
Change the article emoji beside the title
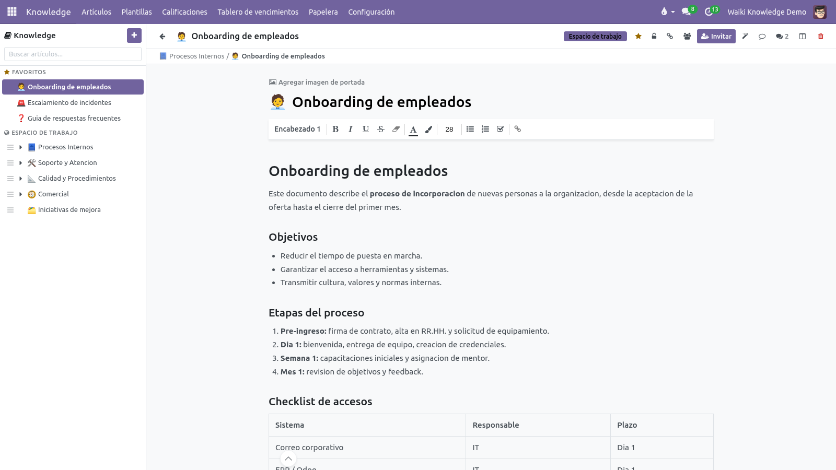[x=277, y=102]
